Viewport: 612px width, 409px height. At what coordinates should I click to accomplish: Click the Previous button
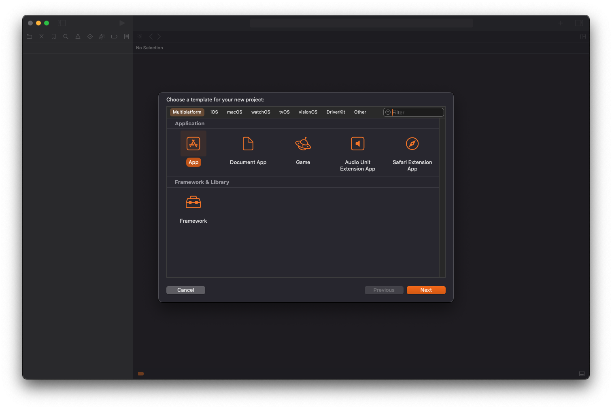(x=384, y=290)
